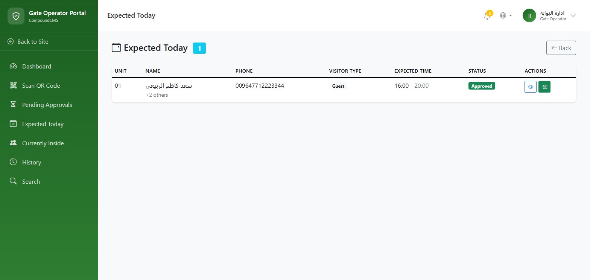The height and width of the screenshot is (280, 590).
Task: Click the Approved status badge
Action: pyautogui.click(x=482, y=86)
